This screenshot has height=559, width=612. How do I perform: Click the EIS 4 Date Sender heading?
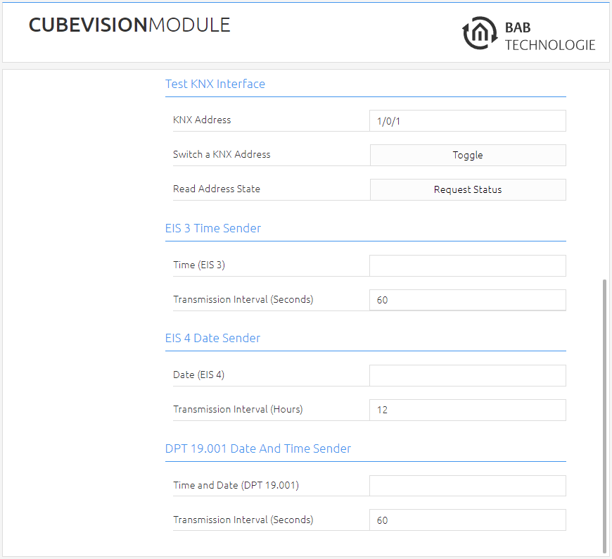point(212,338)
